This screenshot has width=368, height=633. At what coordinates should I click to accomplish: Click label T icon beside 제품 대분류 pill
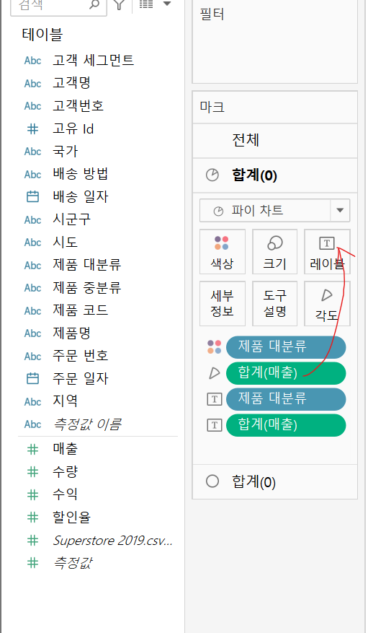pyautogui.click(x=214, y=399)
